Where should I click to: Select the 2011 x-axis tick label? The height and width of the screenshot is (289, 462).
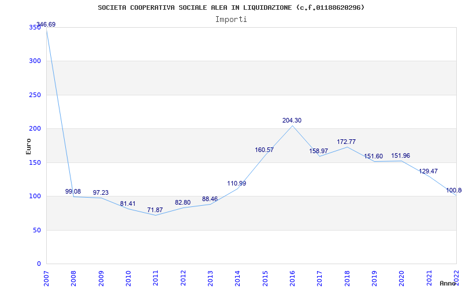pos(156,279)
